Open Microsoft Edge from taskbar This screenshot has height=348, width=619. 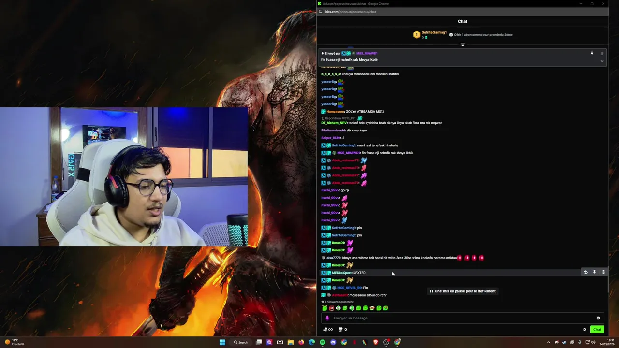pos(312,342)
